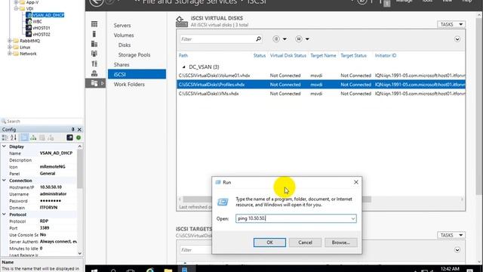
Task: Select iSCSI in navigation menu
Action: (x=137, y=74)
